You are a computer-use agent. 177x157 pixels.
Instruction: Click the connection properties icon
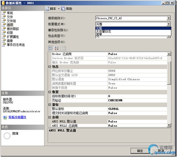[5, 117]
